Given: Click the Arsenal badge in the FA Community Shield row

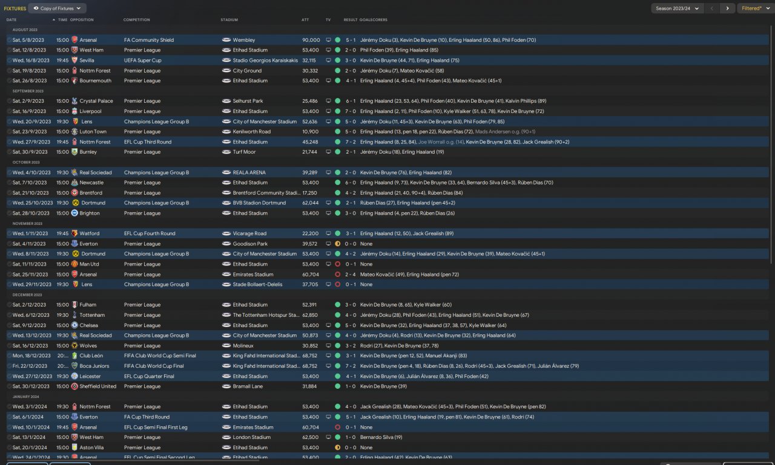Looking at the screenshot, I should pos(74,40).
